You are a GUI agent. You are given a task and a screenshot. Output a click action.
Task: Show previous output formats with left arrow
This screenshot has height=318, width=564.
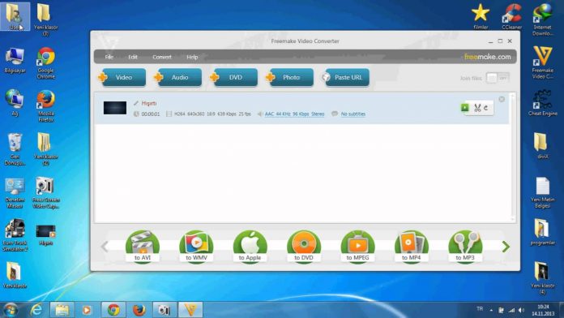tap(105, 247)
